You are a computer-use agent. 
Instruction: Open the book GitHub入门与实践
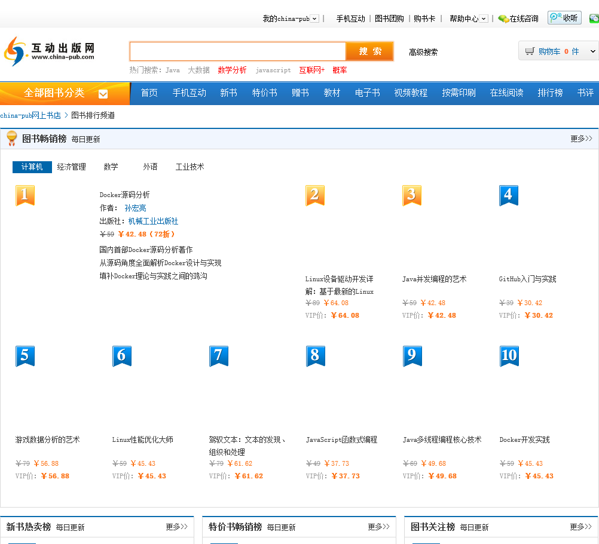click(x=528, y=279)
